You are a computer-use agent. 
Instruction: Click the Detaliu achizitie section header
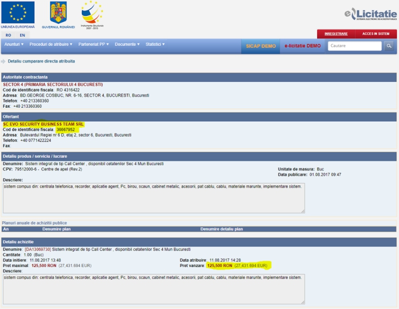(199, 242)
